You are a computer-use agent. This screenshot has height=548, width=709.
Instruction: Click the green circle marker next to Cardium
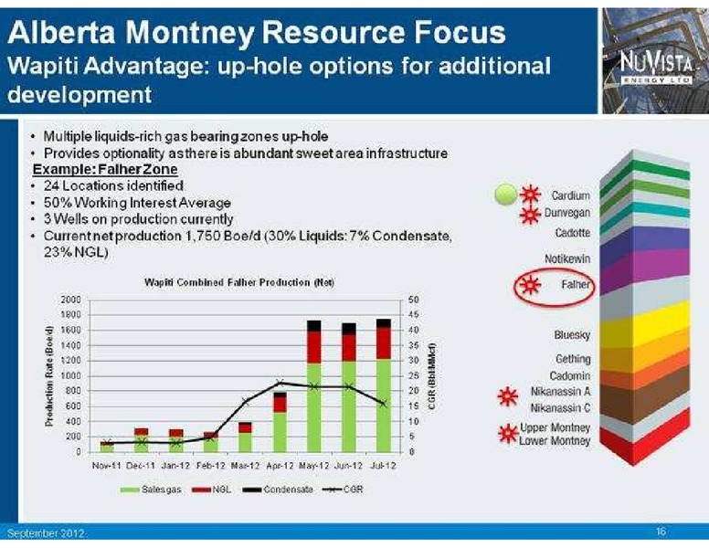[506, 195]
